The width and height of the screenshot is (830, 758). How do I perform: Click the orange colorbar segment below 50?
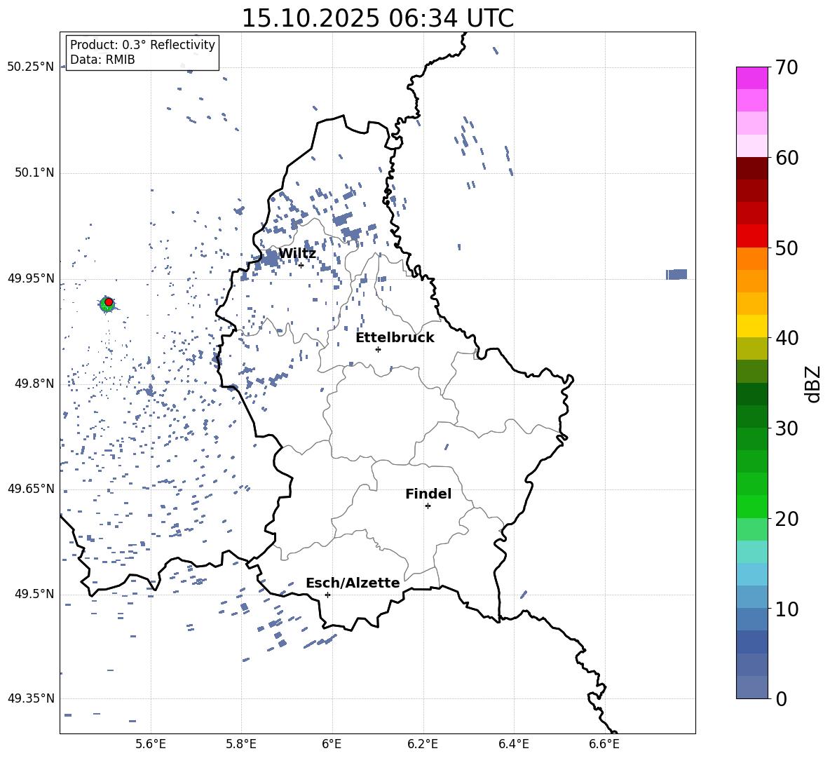tap(751, 259)
